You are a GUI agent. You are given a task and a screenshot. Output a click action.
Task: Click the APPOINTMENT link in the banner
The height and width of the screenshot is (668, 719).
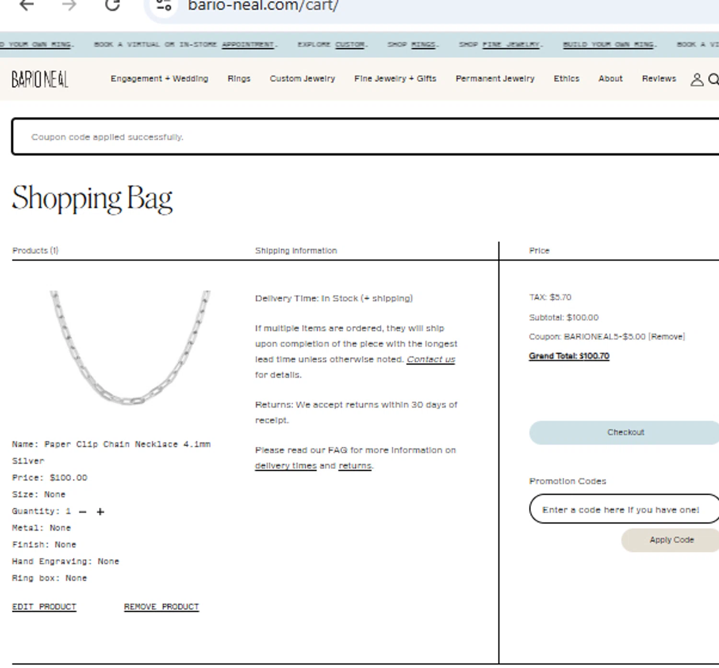pyautogui.click(x=248, y=45)
